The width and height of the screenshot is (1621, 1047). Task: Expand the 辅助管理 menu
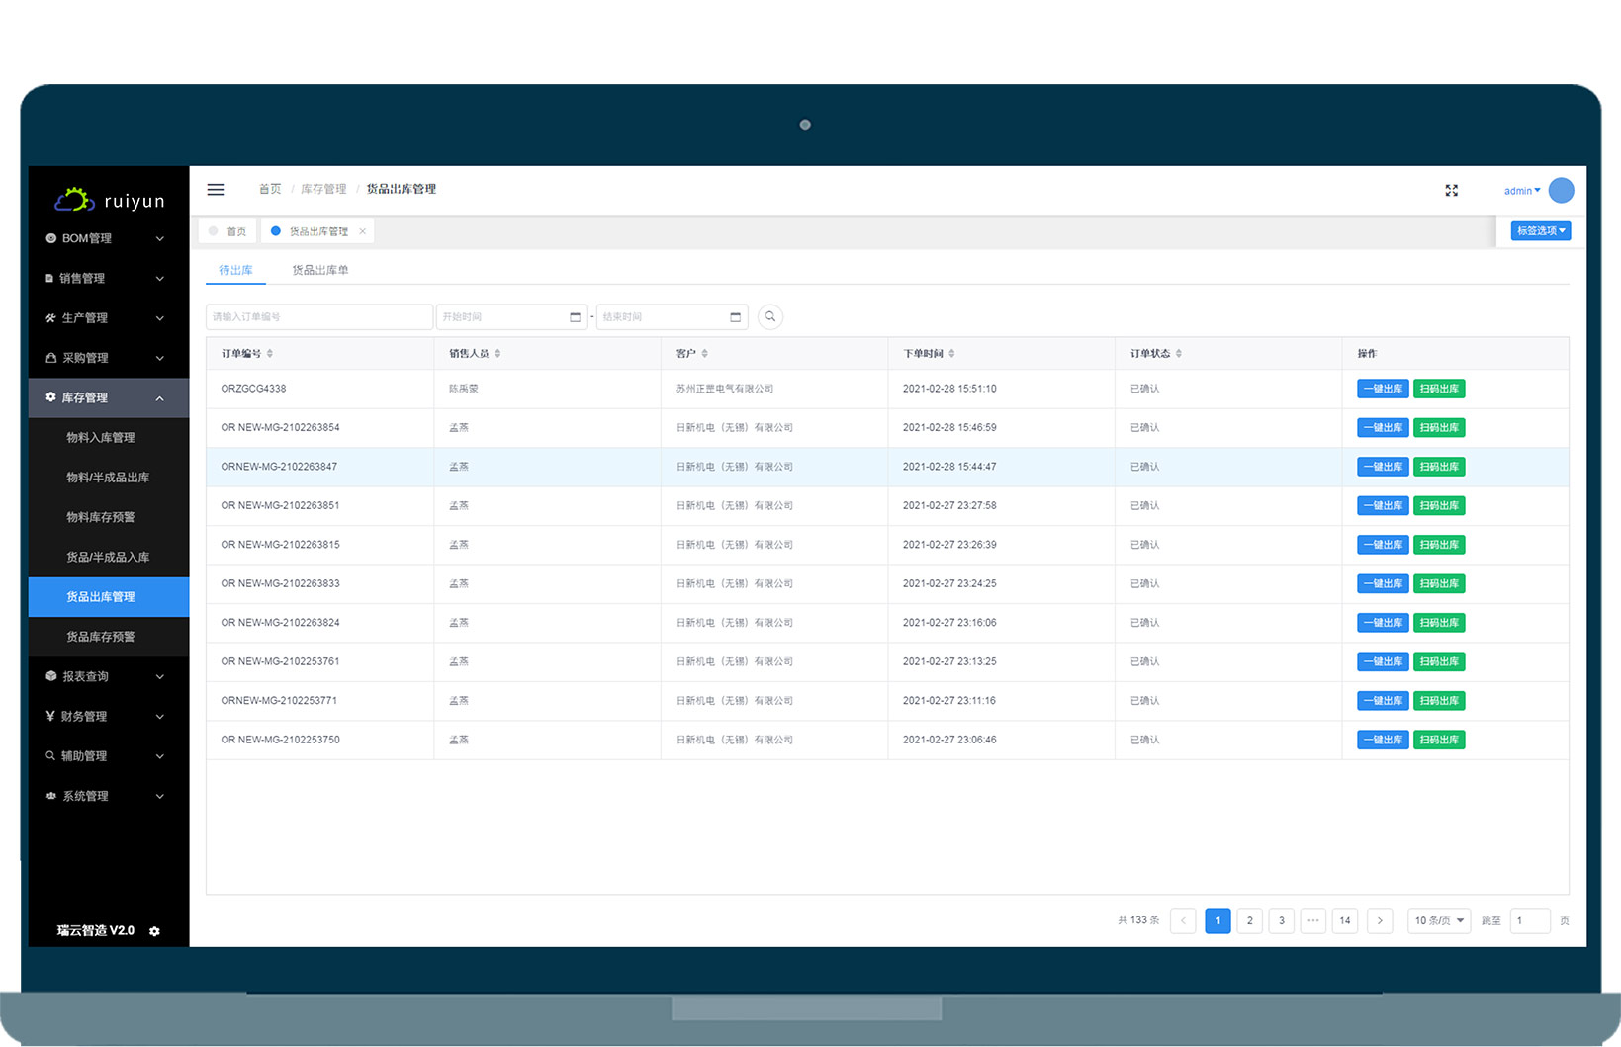tap(109, 756)
